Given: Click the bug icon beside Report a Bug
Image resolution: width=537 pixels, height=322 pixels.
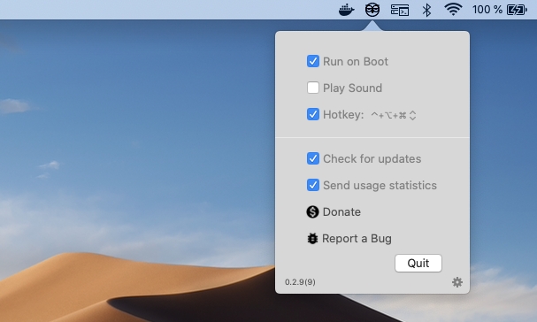Looking at the screenshot, I should [x=312, y=239].
